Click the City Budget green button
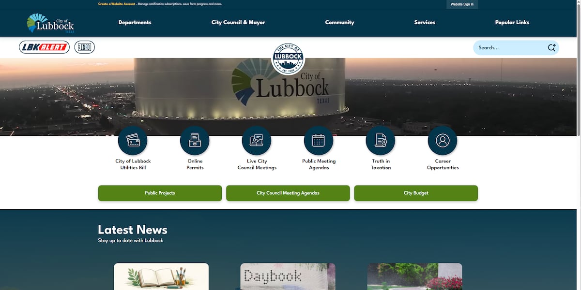The width and height of the screenshot is (581, 290). (416, 193)
